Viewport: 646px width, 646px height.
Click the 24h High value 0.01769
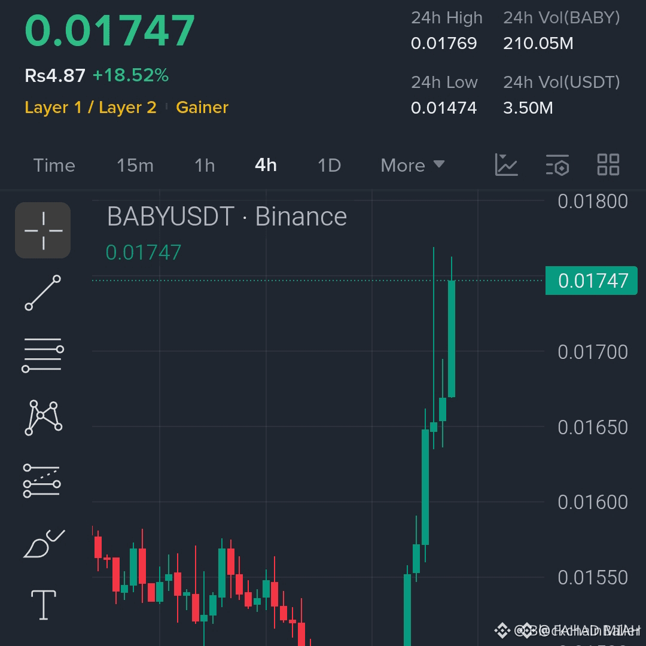pyautogui.click(x=444, y=43)
